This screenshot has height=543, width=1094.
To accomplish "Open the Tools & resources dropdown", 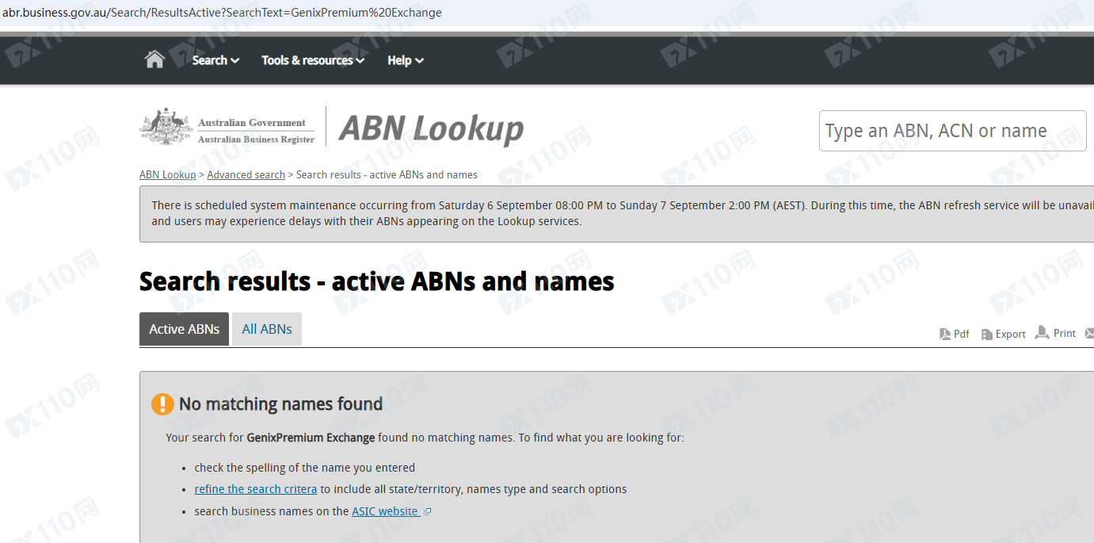I will (x=313, y=60).
